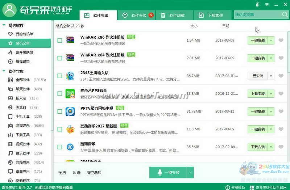Favorite WinRAR x86 with heart icon

[281, 40]
